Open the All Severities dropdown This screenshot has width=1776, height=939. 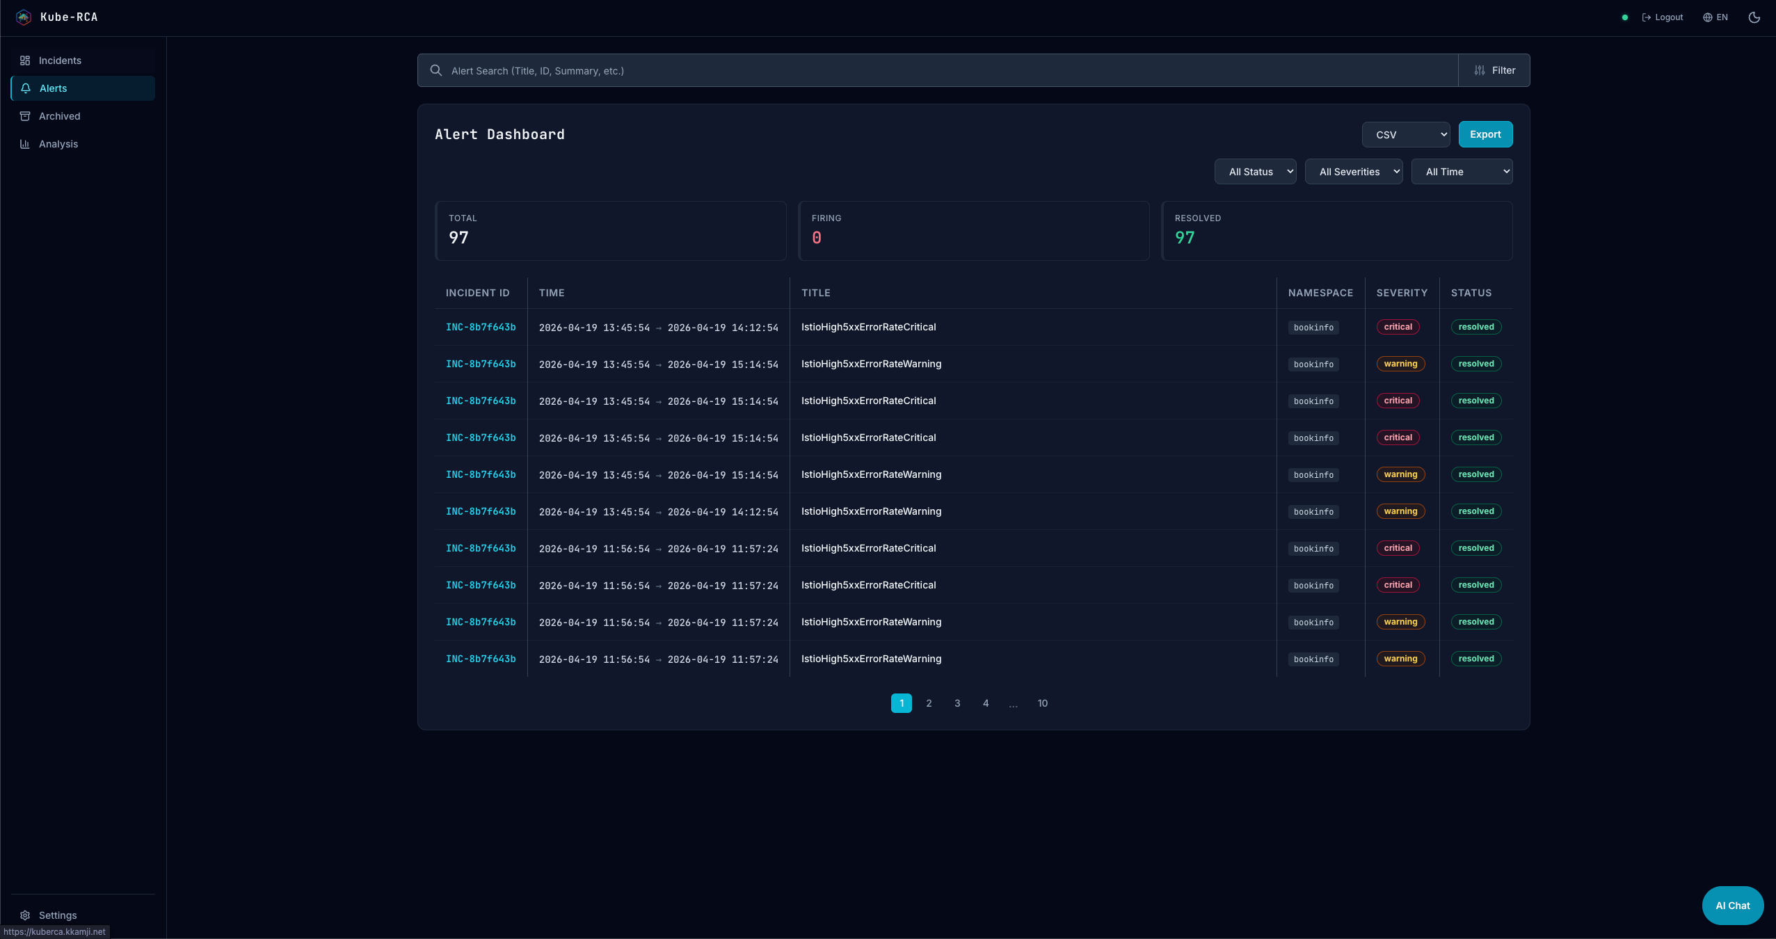(x=1354, y=172)
